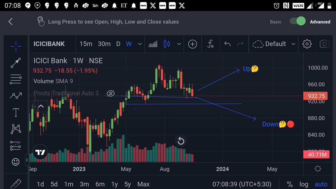Open the area chart comparison icon
This screenshot has height=189, width=336.
tap(153, 44)
